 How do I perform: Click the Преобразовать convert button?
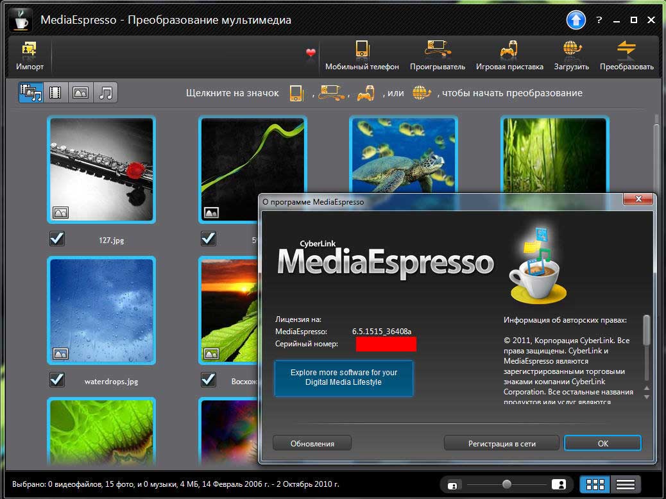click(x=626, y=56)
